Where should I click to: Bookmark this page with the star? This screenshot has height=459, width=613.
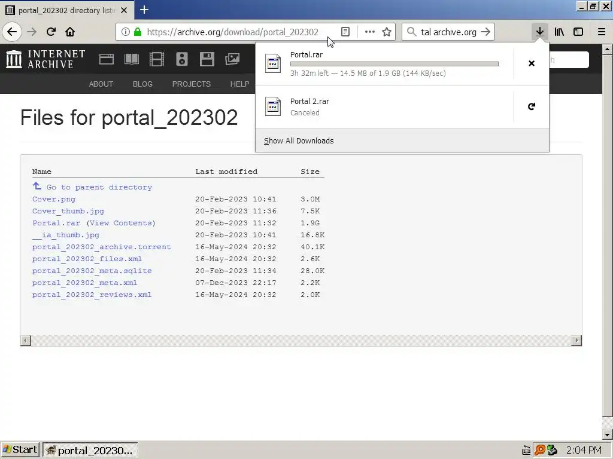387,32
